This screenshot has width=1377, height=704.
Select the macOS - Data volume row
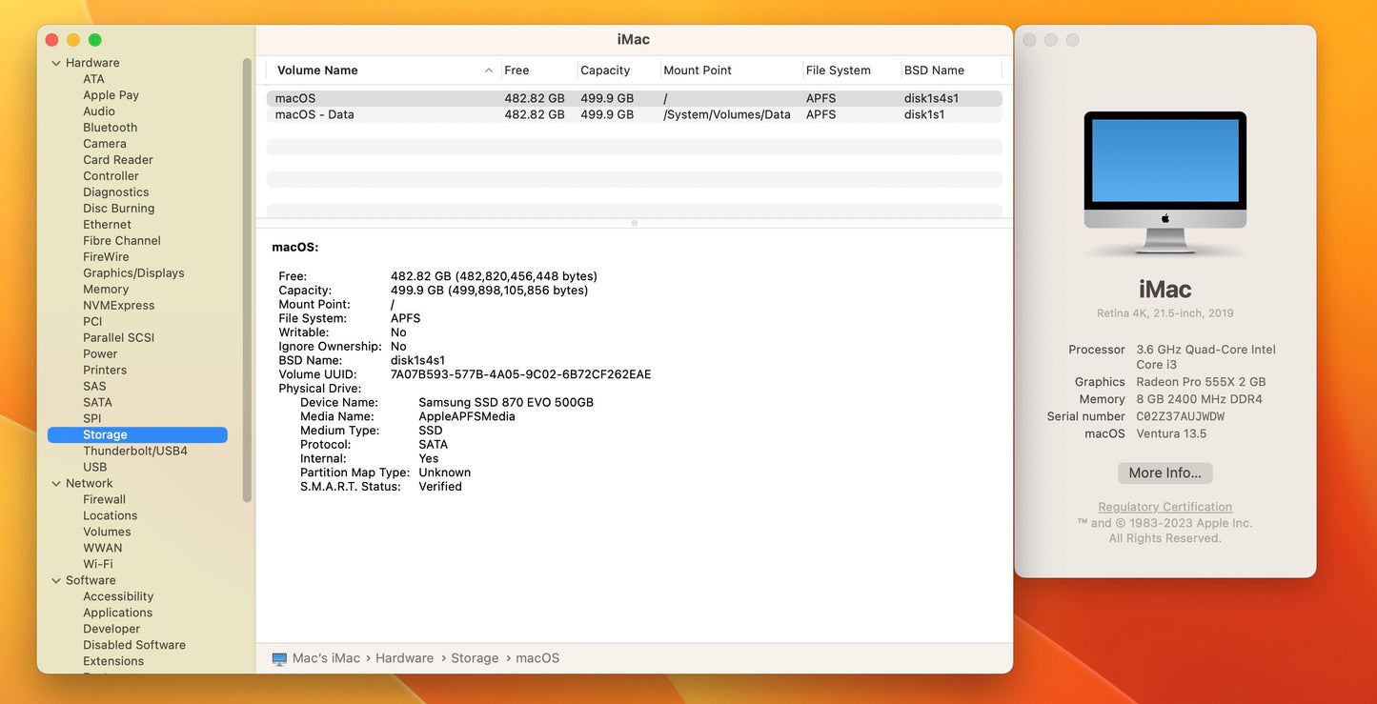click(x=634, y=114)
